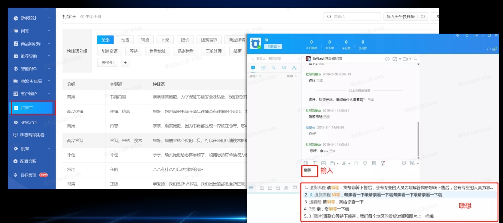Screen dimensions: 503x223
Task: Select the 预售 group filter
Action: 125,40
